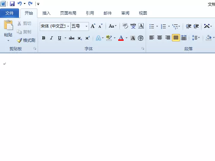Screen dimensions: 215x161
Task: Open numbering library dropdown arrow
Action: [x=169, y=26]
